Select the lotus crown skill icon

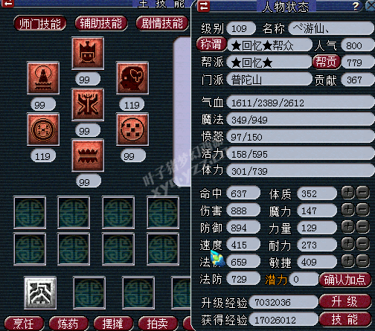pyautogui.click(x=88, y=155)
